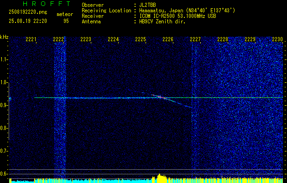Click the 1.0 frequency axis label

[4, 82]
